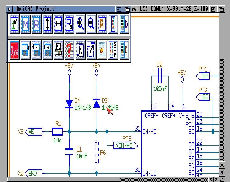Click the horizontal double-arrow icon
This screenshot has height=182, width=230.
coord(58,24)
